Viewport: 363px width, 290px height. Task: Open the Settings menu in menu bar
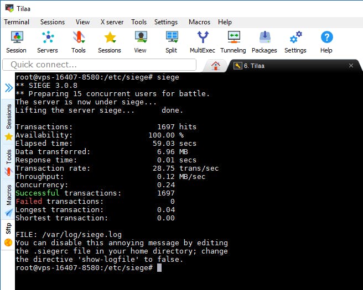click(x=166, y=22)
